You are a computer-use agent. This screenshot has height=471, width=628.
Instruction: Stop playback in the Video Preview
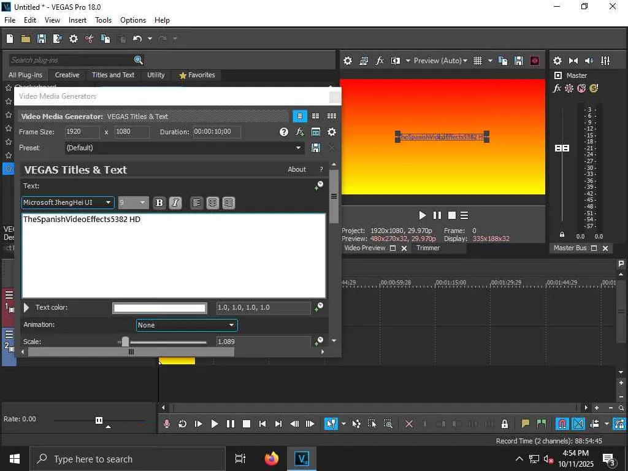(452, 215)
